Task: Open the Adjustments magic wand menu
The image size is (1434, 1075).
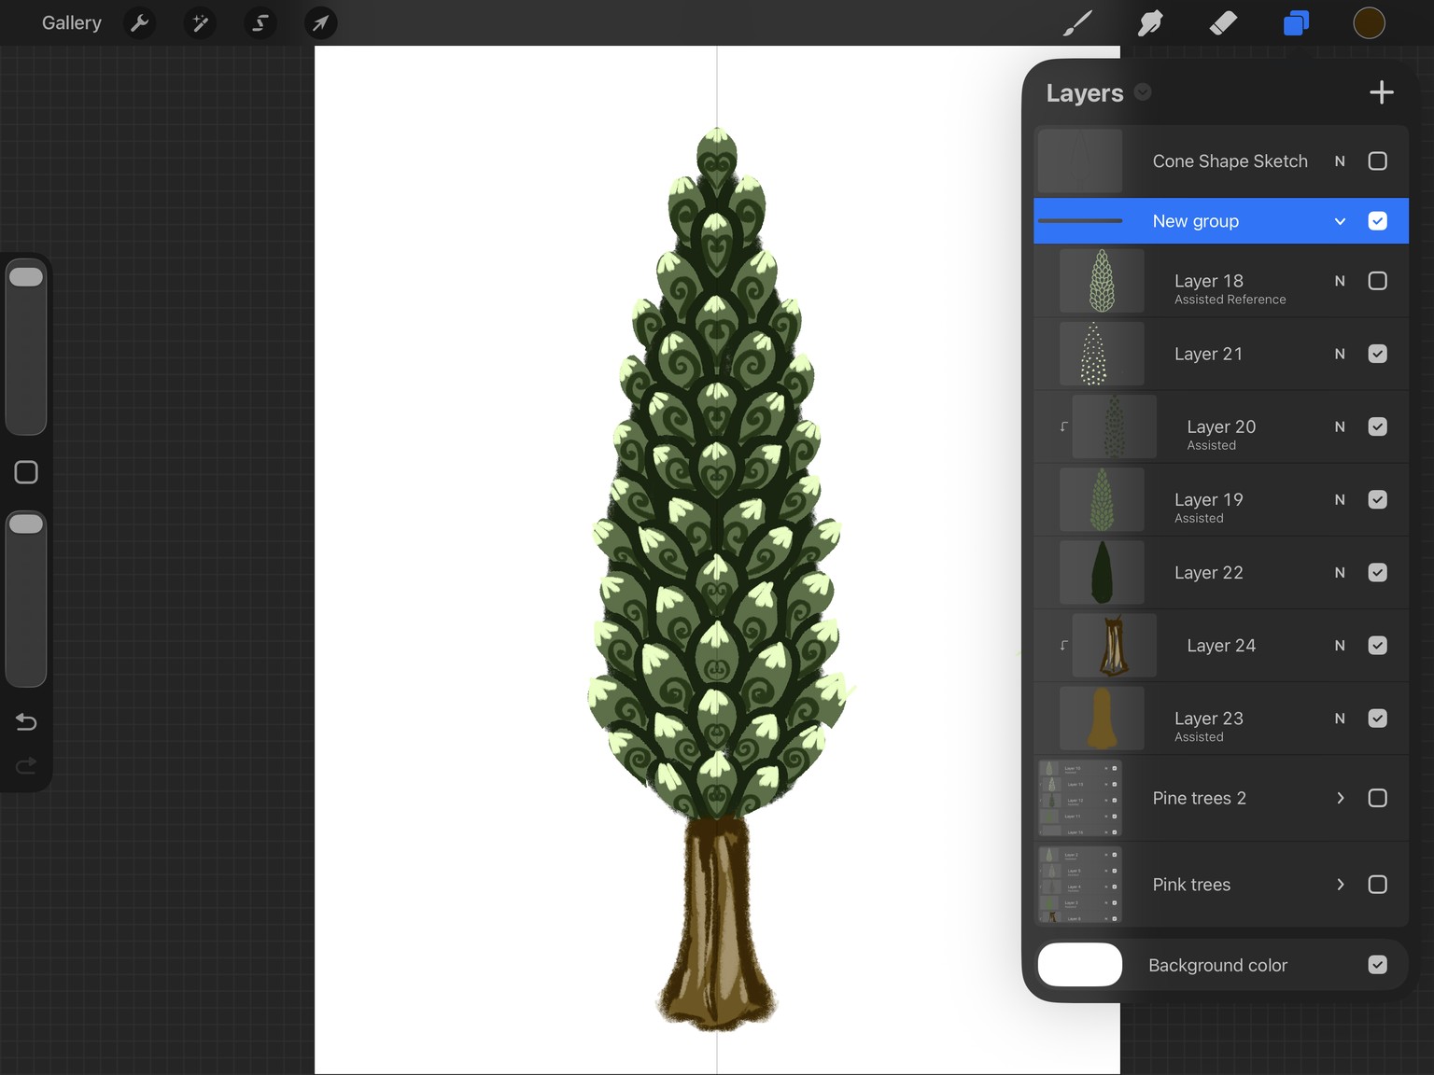Action: point(200,22)
